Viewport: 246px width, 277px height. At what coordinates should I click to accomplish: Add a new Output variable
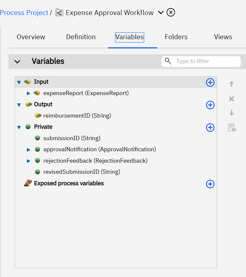pyautogui.click(x=210, y=105)
